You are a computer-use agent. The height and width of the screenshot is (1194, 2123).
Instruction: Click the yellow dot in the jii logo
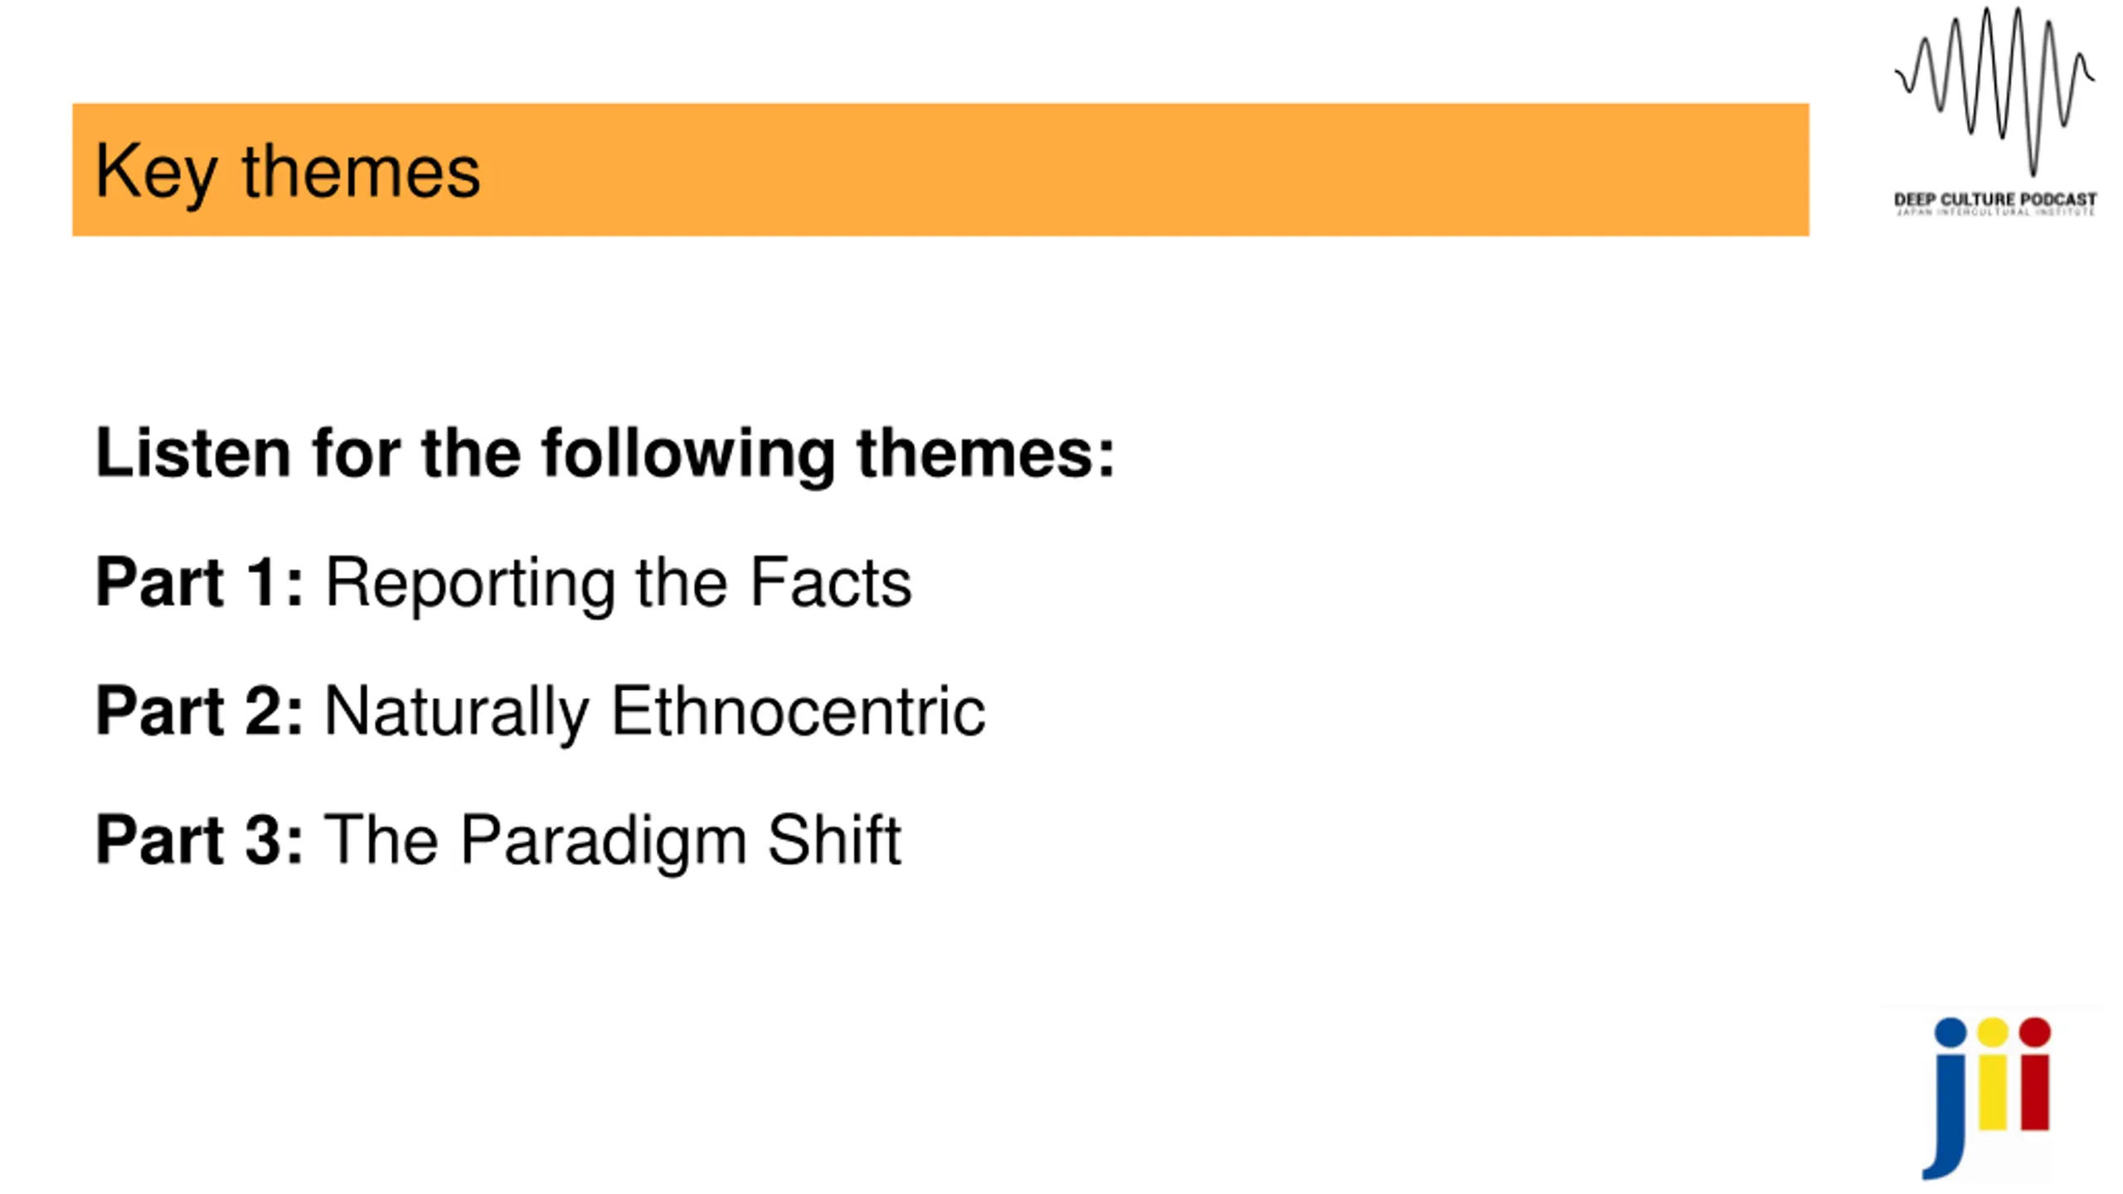(x=1993, y=1032)
